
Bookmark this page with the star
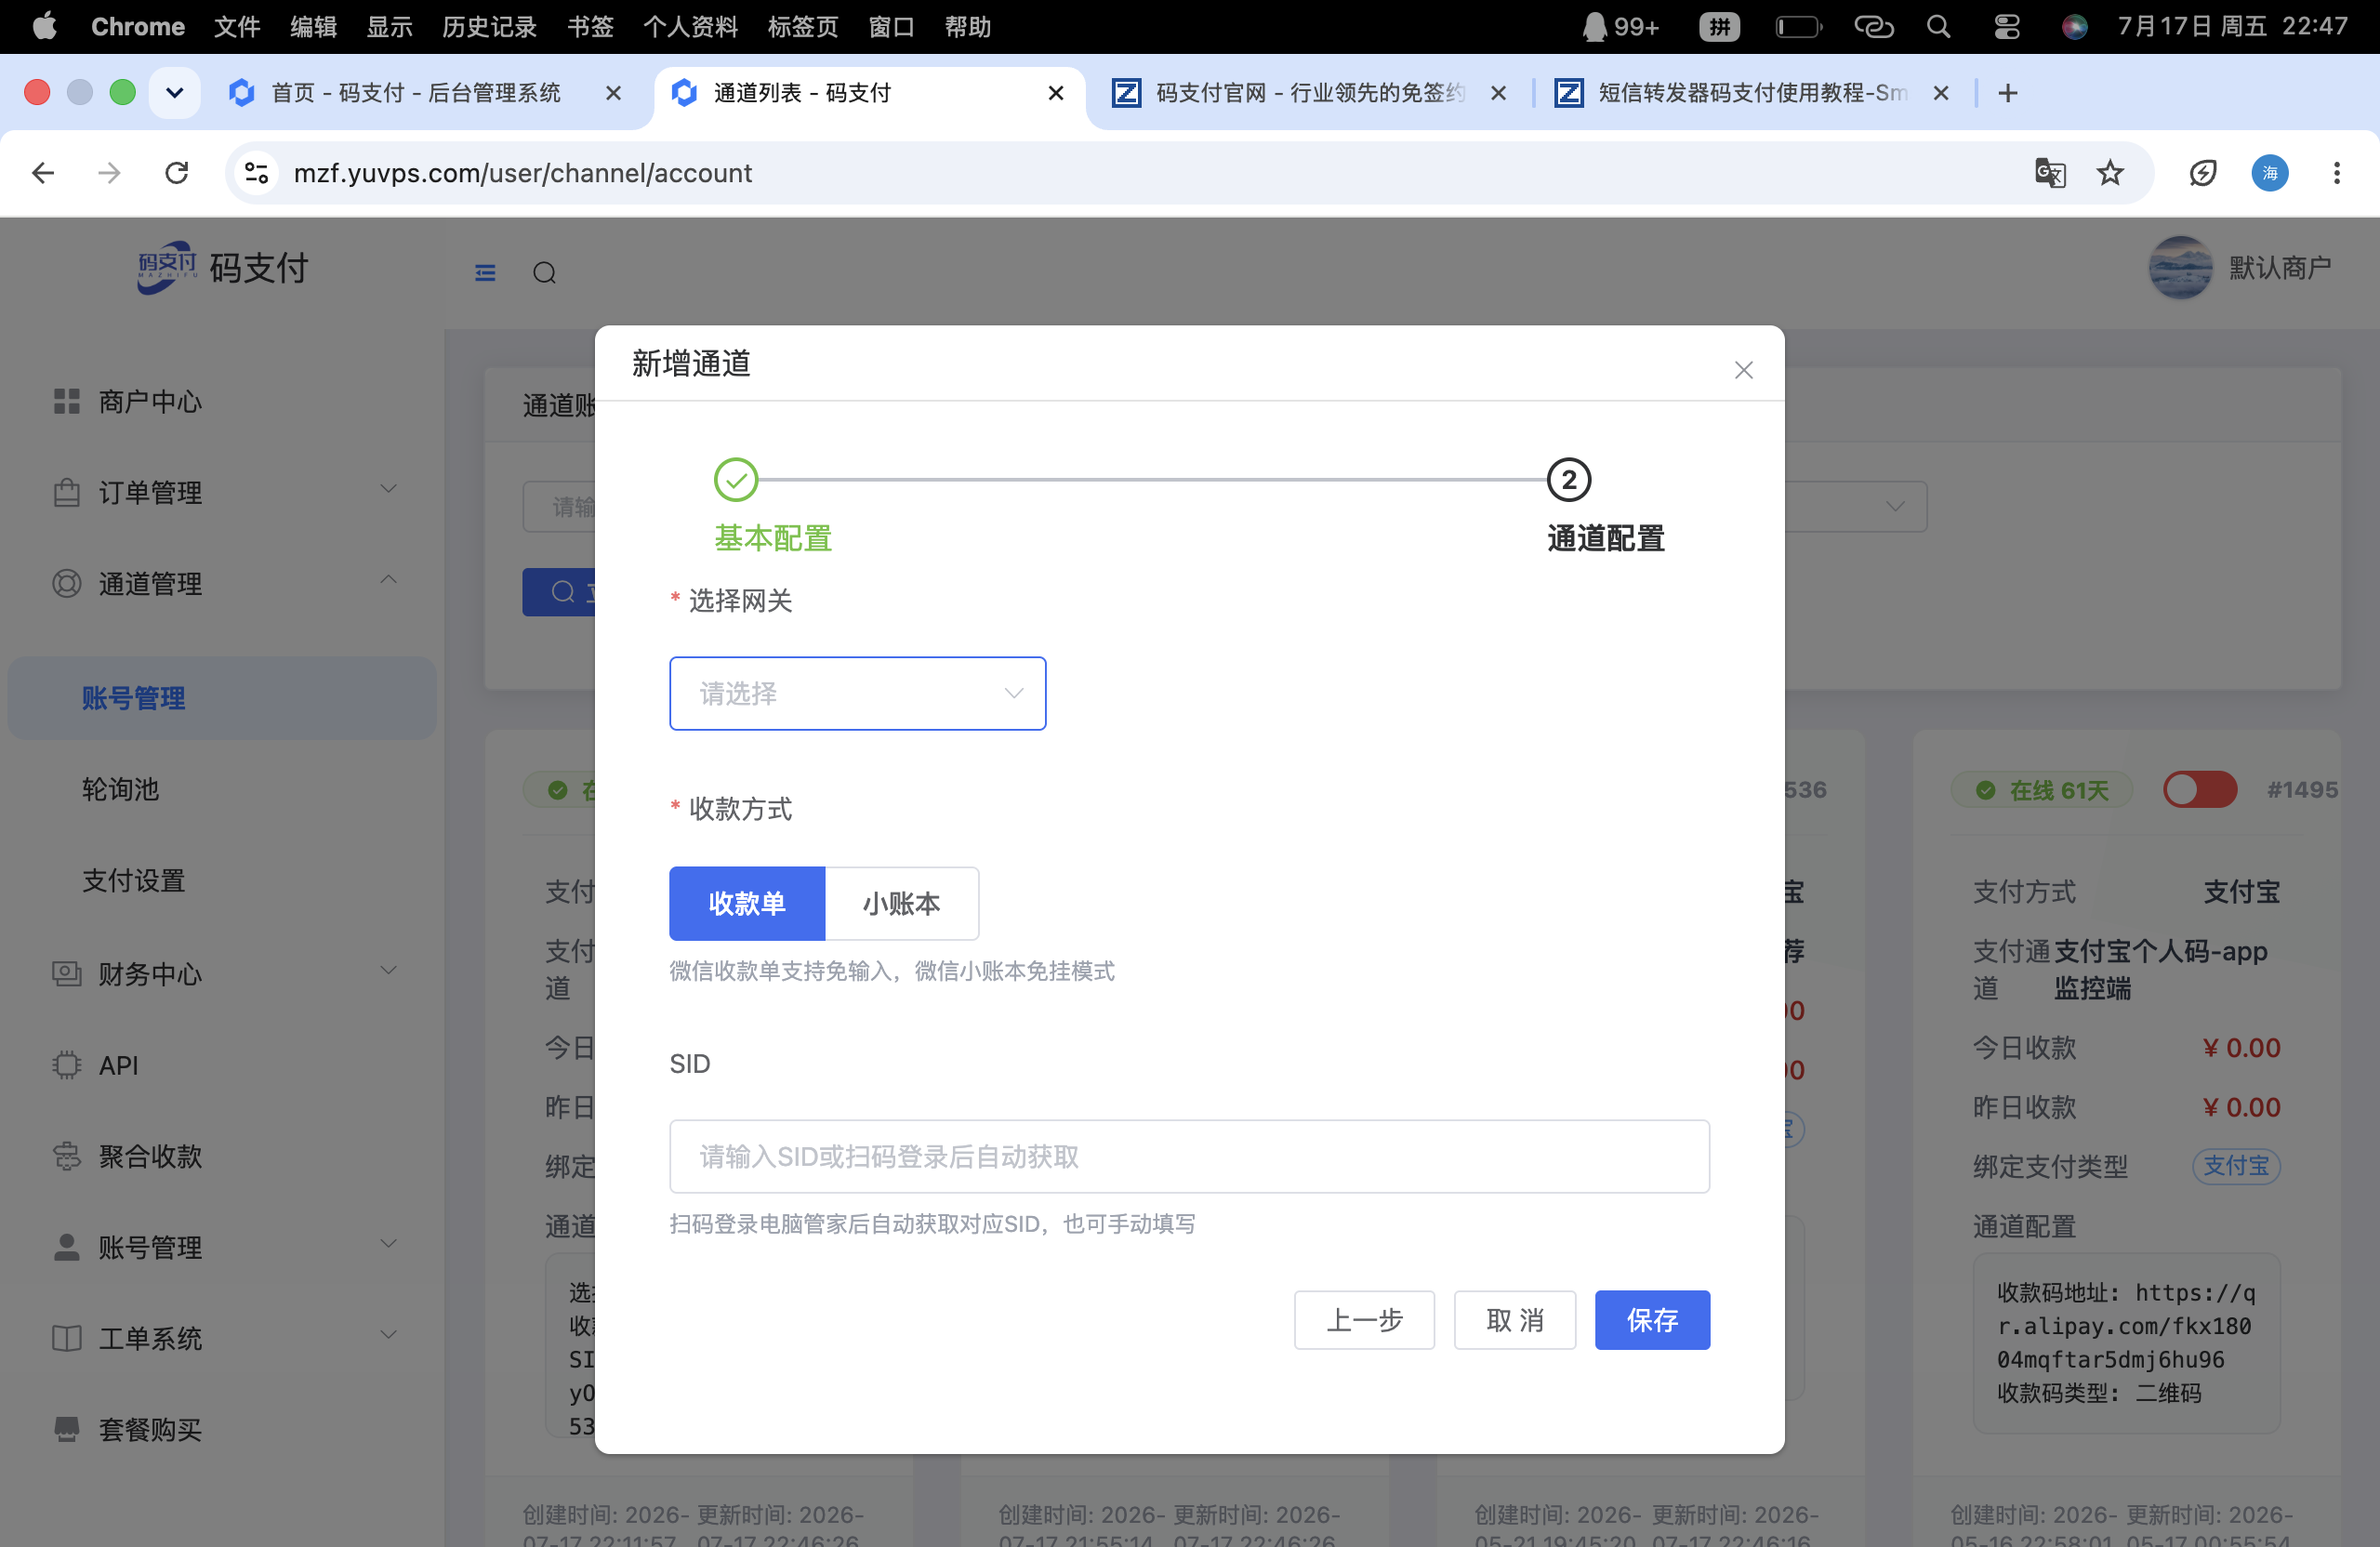[x=2109, y=173]
